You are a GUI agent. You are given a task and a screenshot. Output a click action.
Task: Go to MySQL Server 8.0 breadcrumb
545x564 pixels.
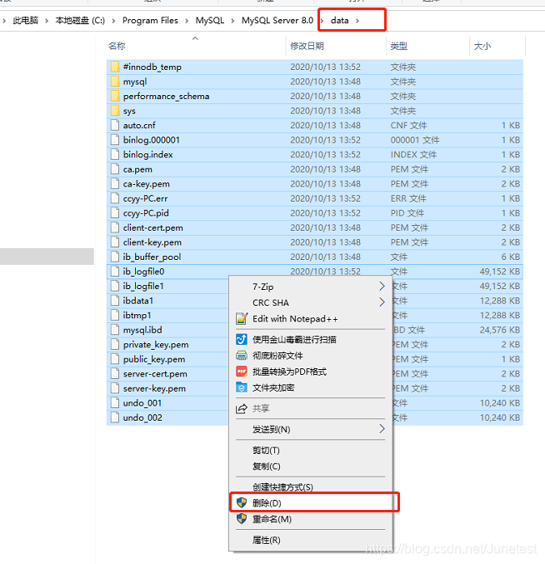coord(277,21)
